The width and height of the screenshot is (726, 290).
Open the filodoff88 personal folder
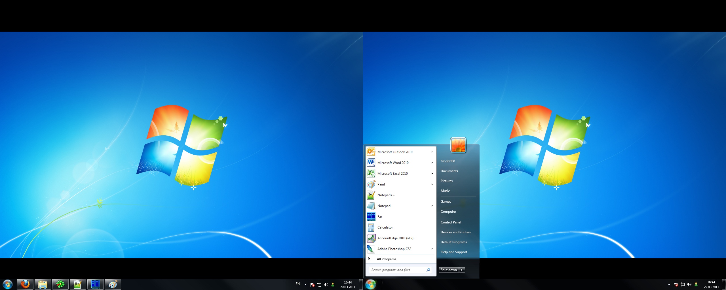448,161
